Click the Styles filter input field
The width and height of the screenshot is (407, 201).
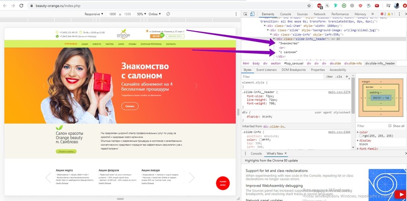point(283,77)
